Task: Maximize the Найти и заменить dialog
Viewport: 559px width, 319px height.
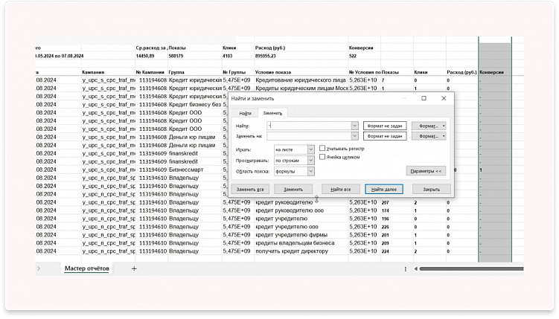Action: click(424, 98)
